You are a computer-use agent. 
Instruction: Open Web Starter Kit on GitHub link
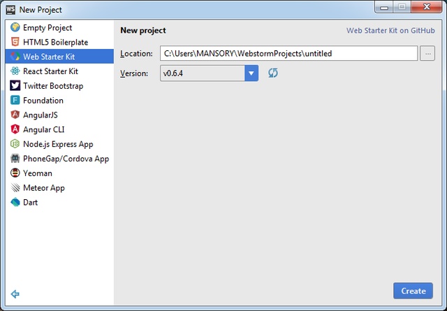390,31
